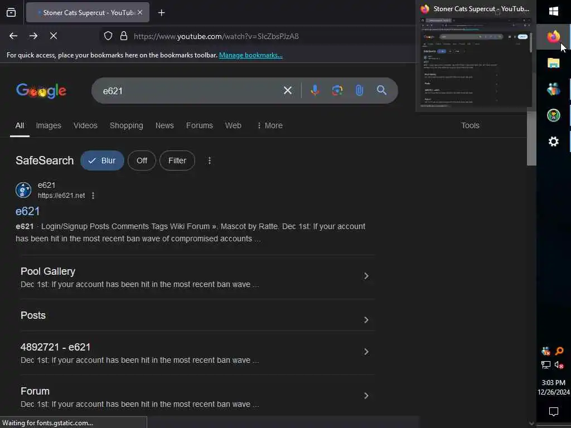Open Firefox View in the tab bar

[11, 13]
